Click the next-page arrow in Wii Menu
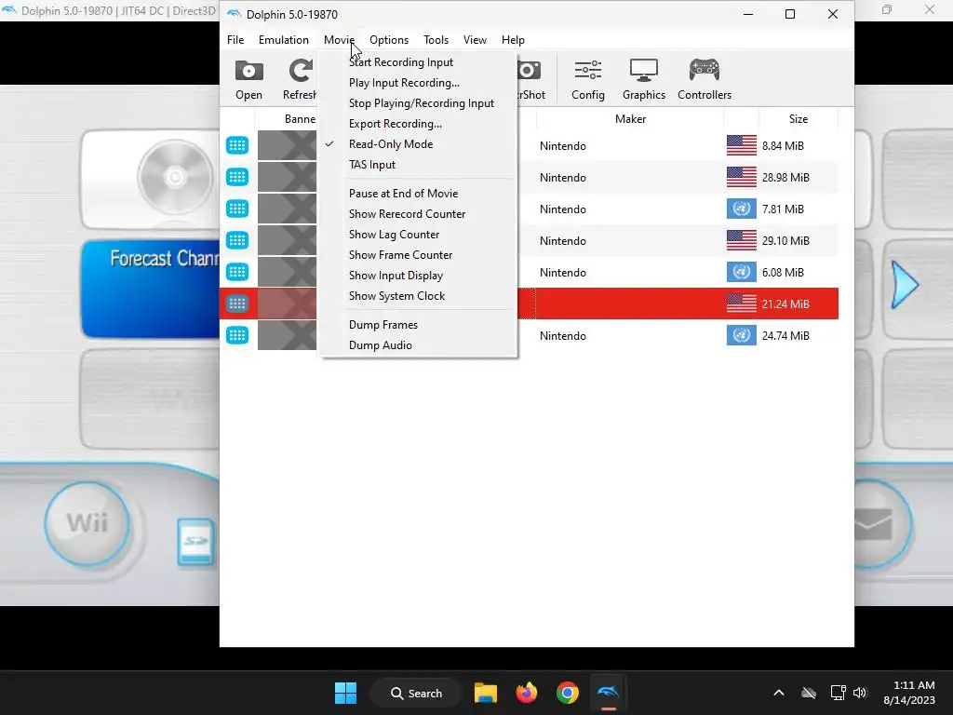 point(905,285)
